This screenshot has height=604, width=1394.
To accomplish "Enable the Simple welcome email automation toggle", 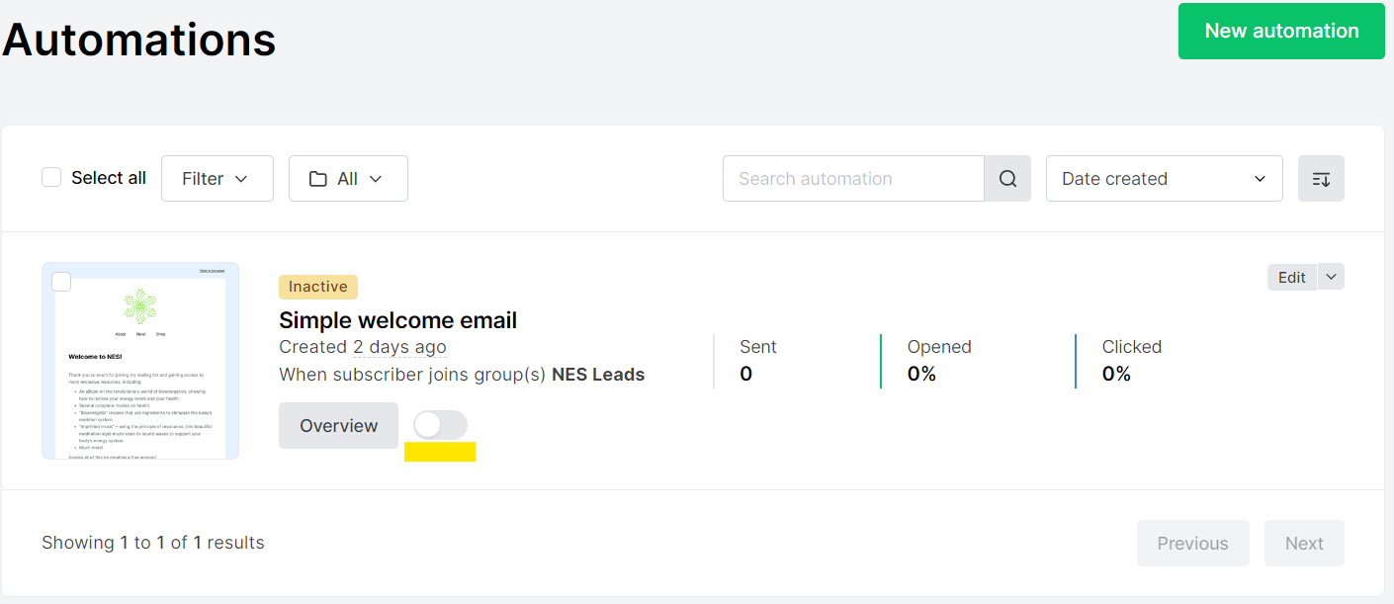I will (x=440, y=425).
